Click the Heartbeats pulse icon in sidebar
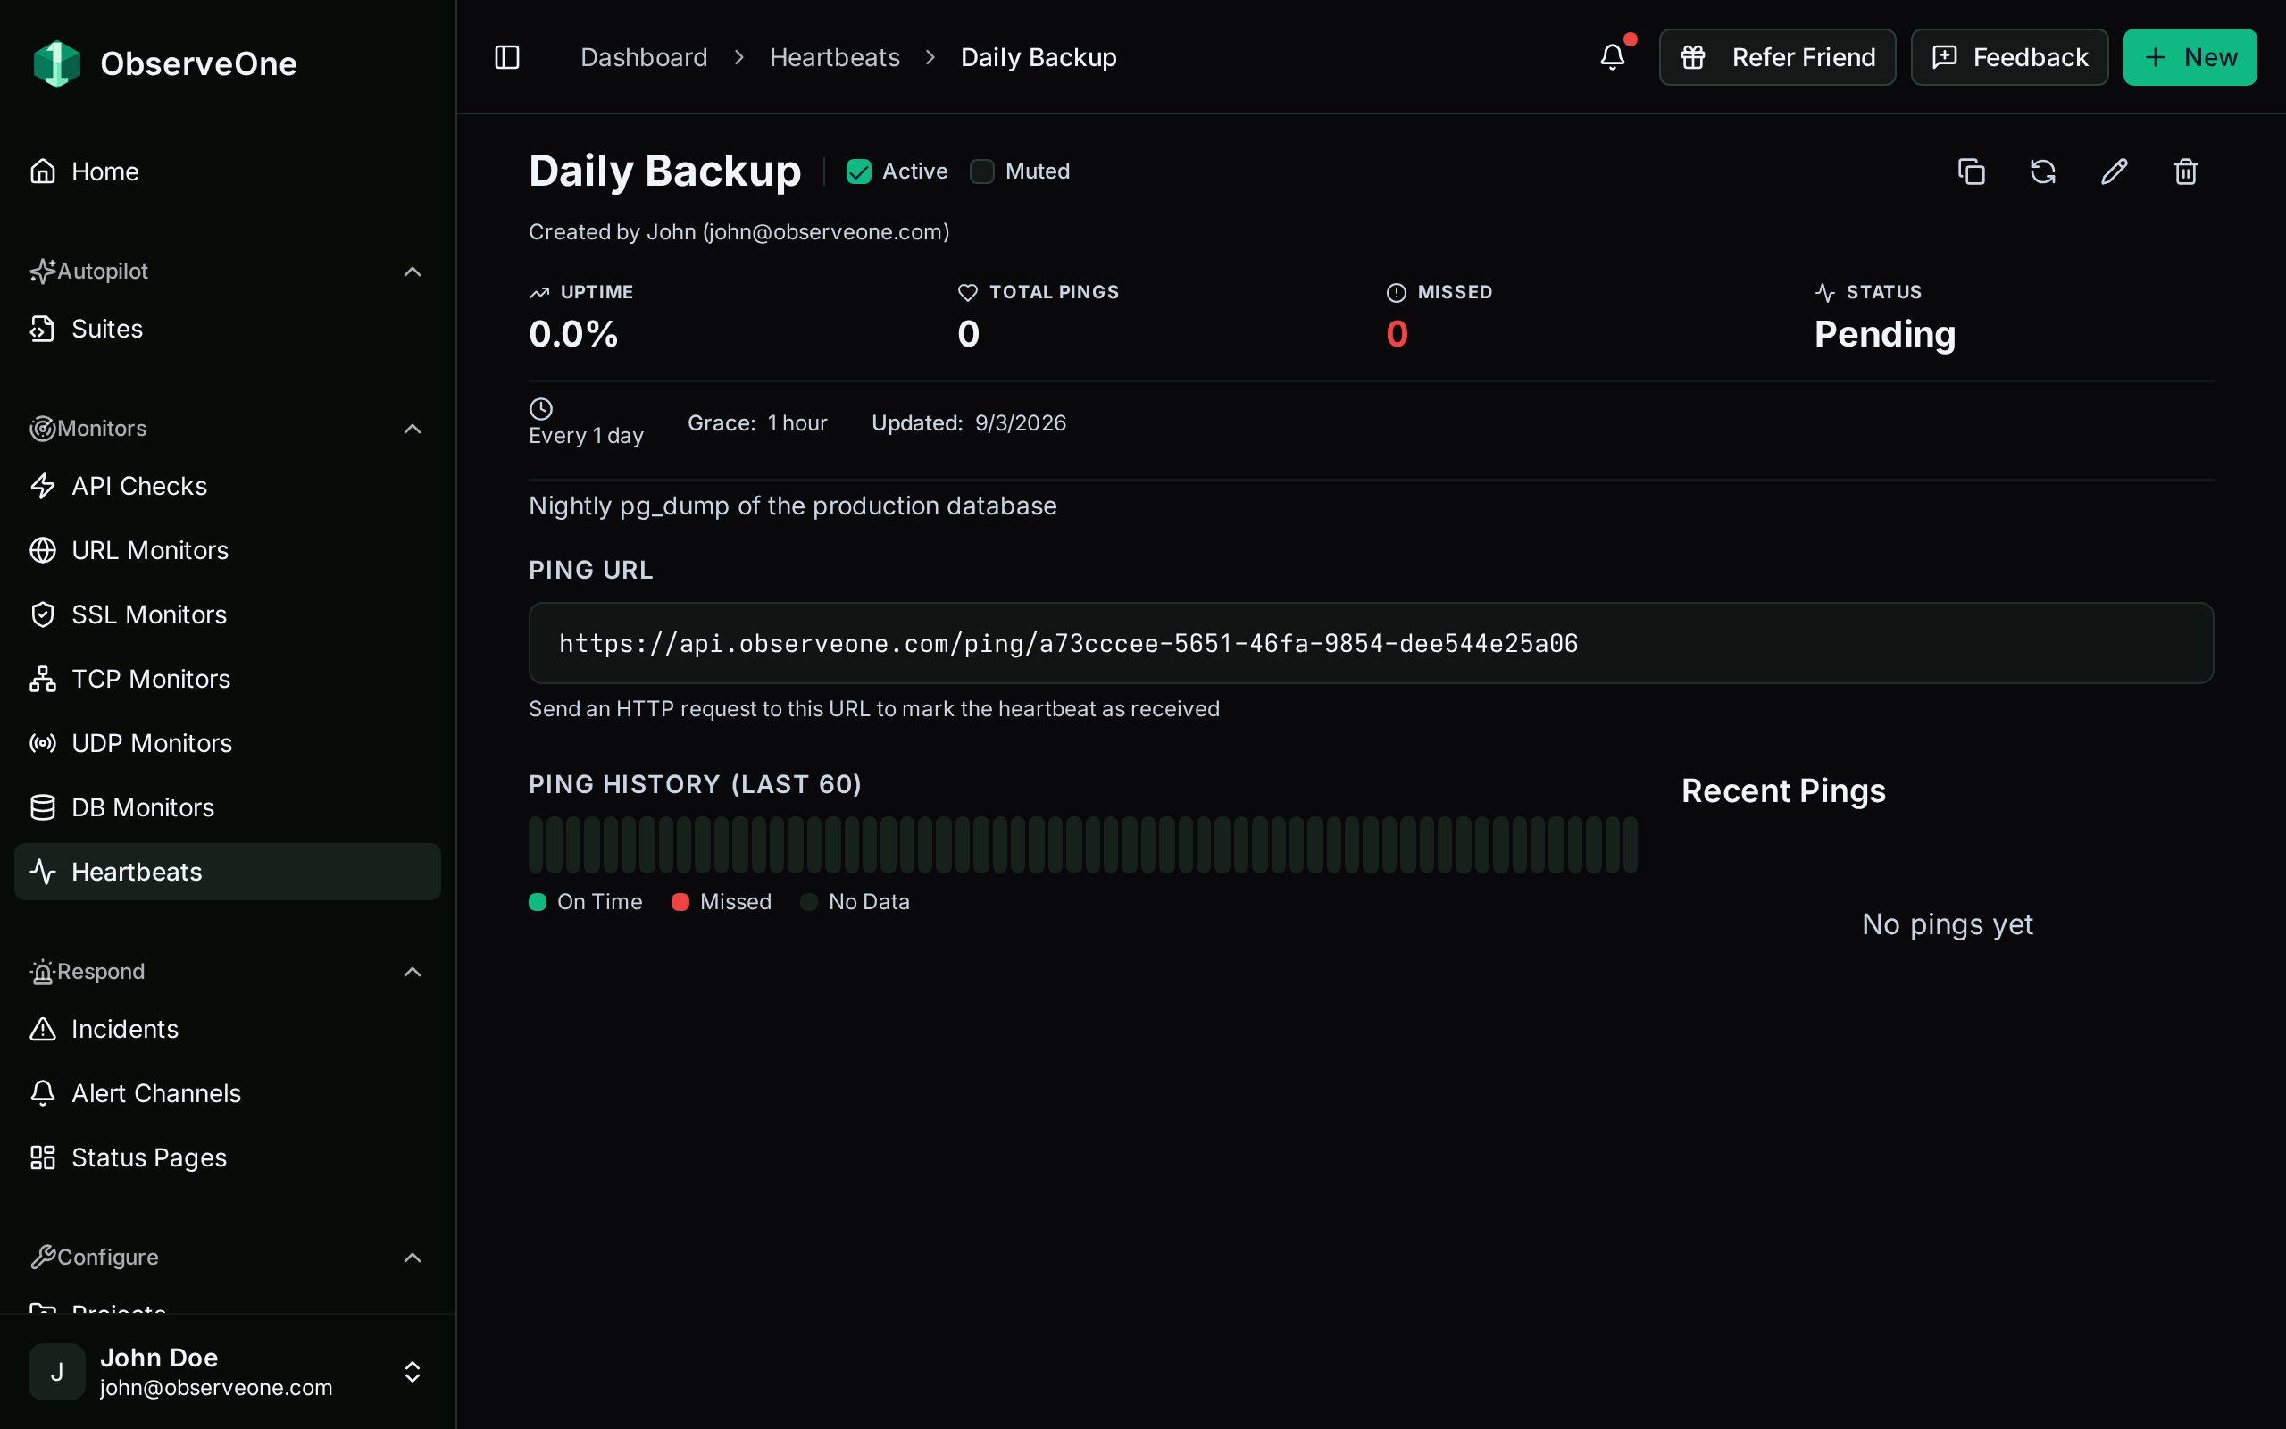Image resolution: width=2286 pixels, height=1429 pixels. [43, 872]
